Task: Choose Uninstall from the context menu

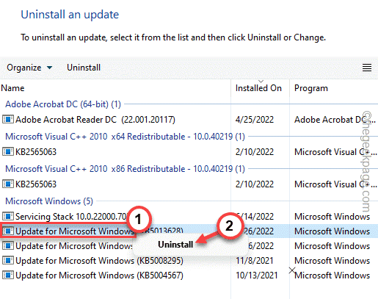Action: 175,245
